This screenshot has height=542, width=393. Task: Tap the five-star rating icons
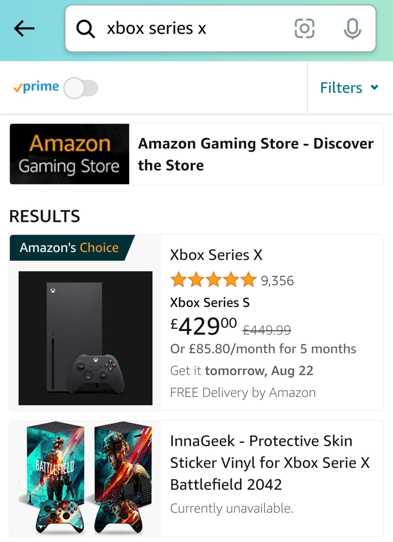(x=213, y=280)
